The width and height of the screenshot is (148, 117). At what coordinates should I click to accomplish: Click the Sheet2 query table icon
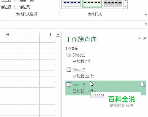tap(69, 70)
